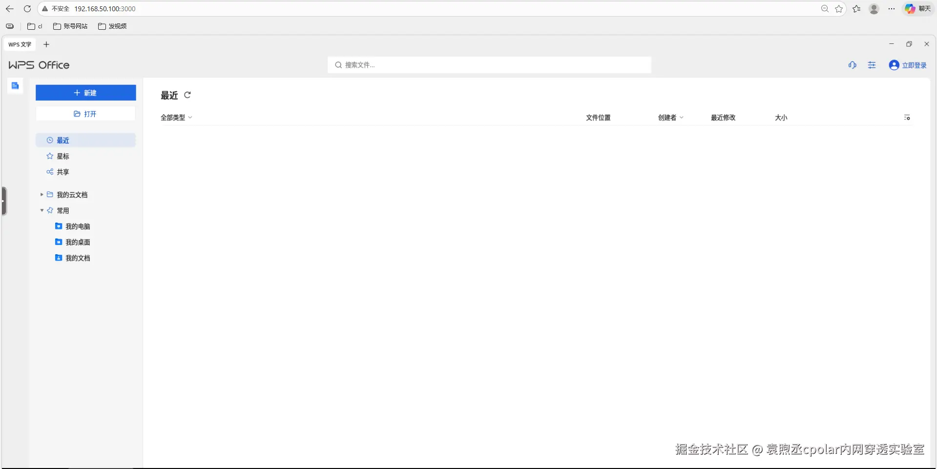
Task: Click the user avatar icon
Action: tap(894, 65)
